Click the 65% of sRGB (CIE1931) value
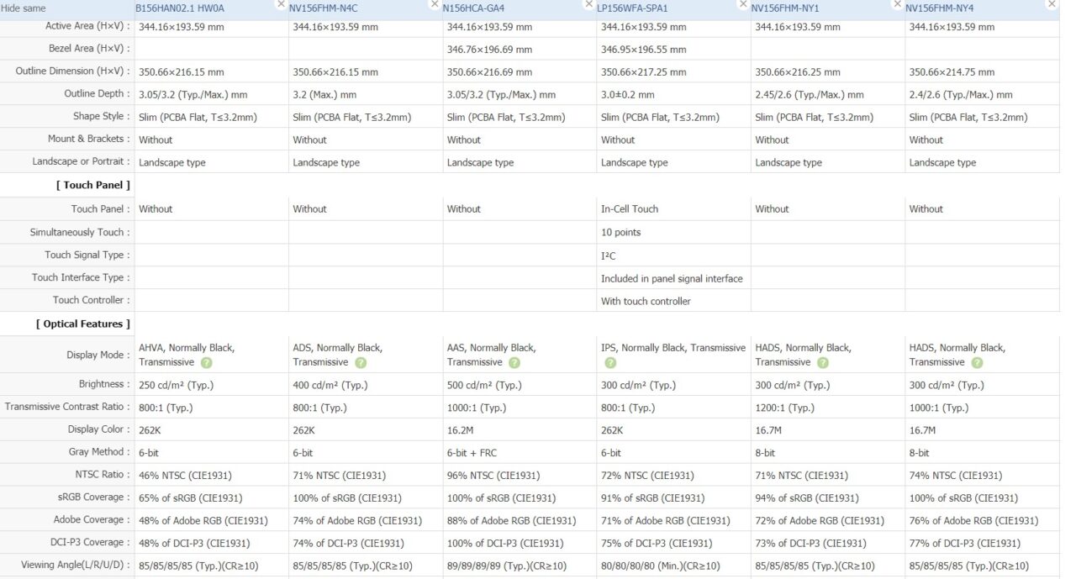The height and width of the screenshot is (579, 1076). coord(190,498)
